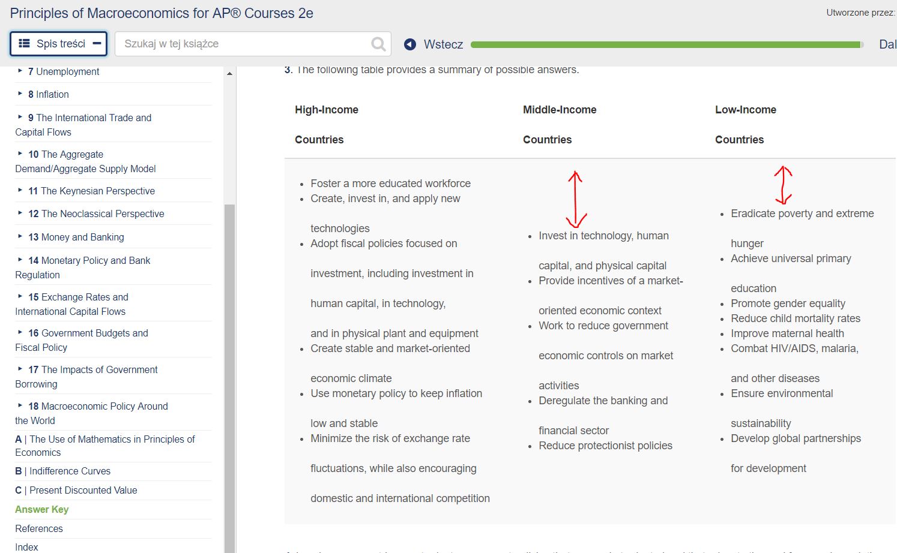Click the green reading progress bar
The image size is (897, 553).
click(666, 44)
